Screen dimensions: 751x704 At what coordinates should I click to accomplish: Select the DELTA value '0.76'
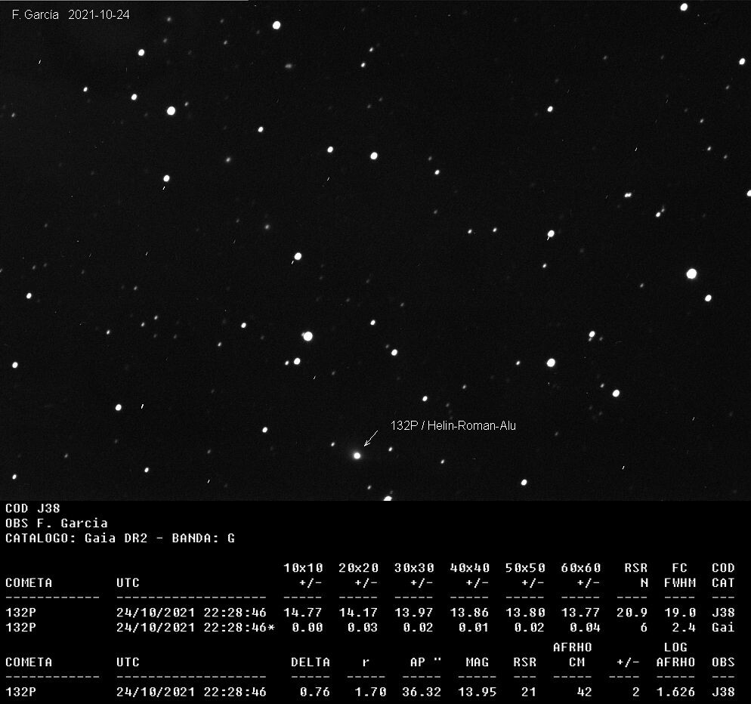pyautogui.click(x=315, y=692)
